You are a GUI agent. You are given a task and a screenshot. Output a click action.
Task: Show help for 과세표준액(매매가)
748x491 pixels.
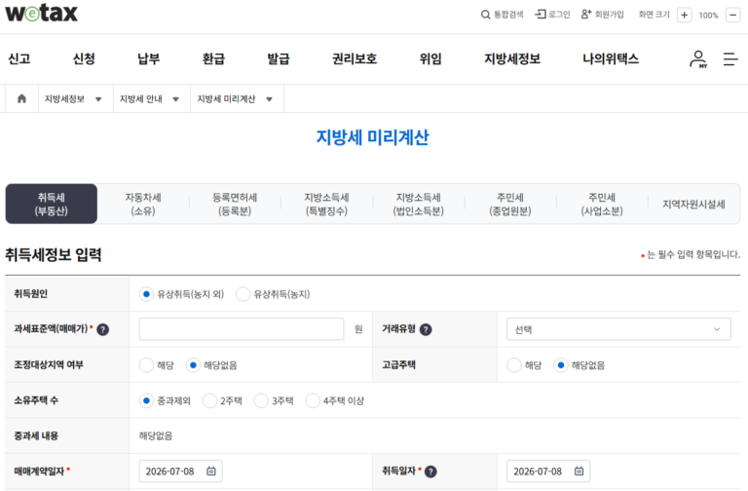[102, 329]
